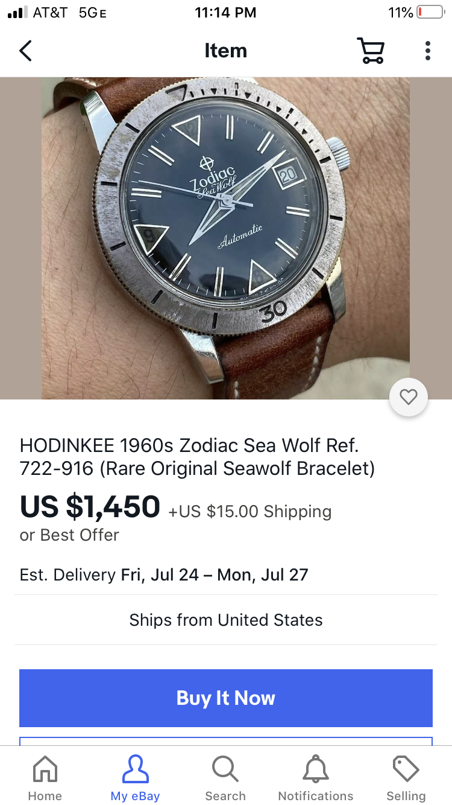Tap the battery indicator in status bar

(430, 12)
